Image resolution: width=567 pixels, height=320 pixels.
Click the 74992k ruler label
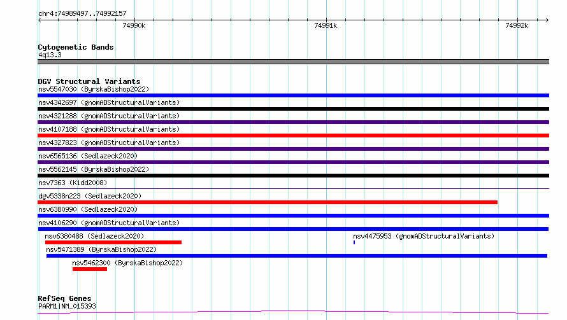[x=517, y=25]
